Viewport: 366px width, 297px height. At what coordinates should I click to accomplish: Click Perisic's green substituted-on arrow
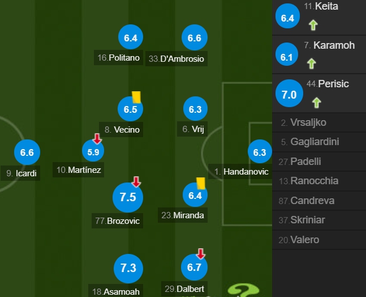(317, 103)
